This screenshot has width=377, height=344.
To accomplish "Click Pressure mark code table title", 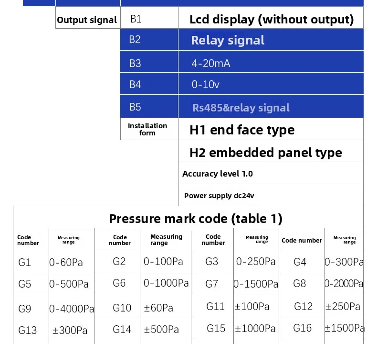I will tap(196, 219).
